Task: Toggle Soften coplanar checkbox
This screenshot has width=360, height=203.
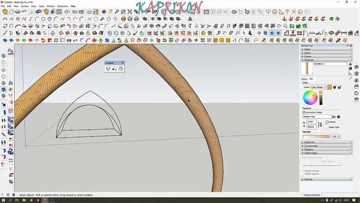Action: [x=303, y=174]
